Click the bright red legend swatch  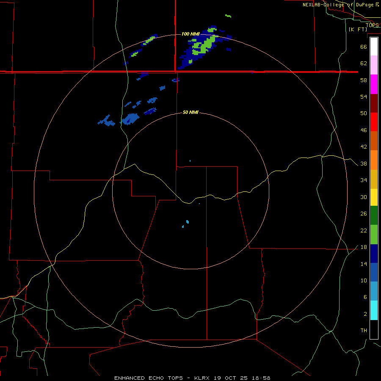coord(374,122)
